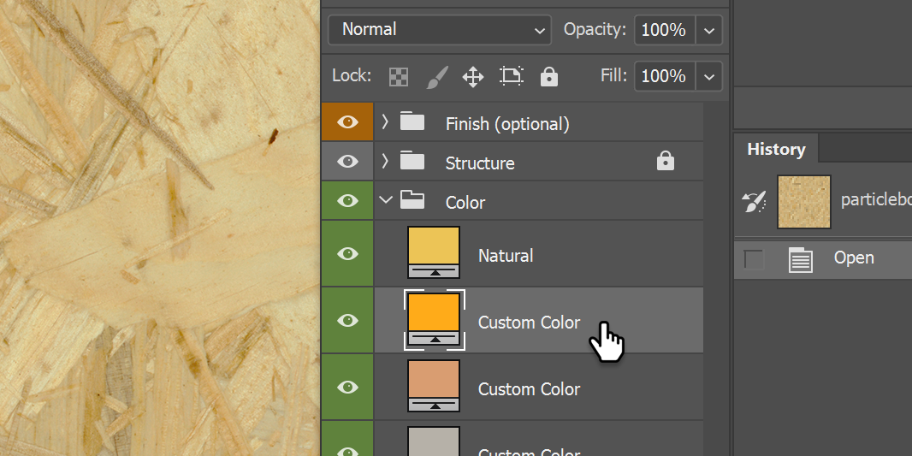Click the particleboard snapshot thumbnail in History

tap(804, 202)
